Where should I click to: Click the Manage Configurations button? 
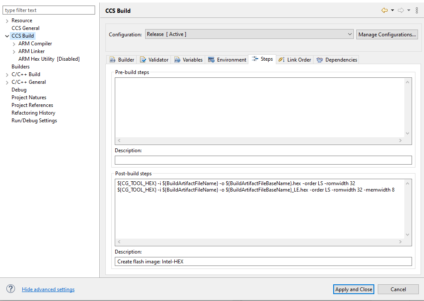pyautogui.click(x=387, y=34)
